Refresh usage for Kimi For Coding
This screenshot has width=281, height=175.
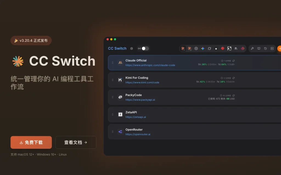click(234, 78)
